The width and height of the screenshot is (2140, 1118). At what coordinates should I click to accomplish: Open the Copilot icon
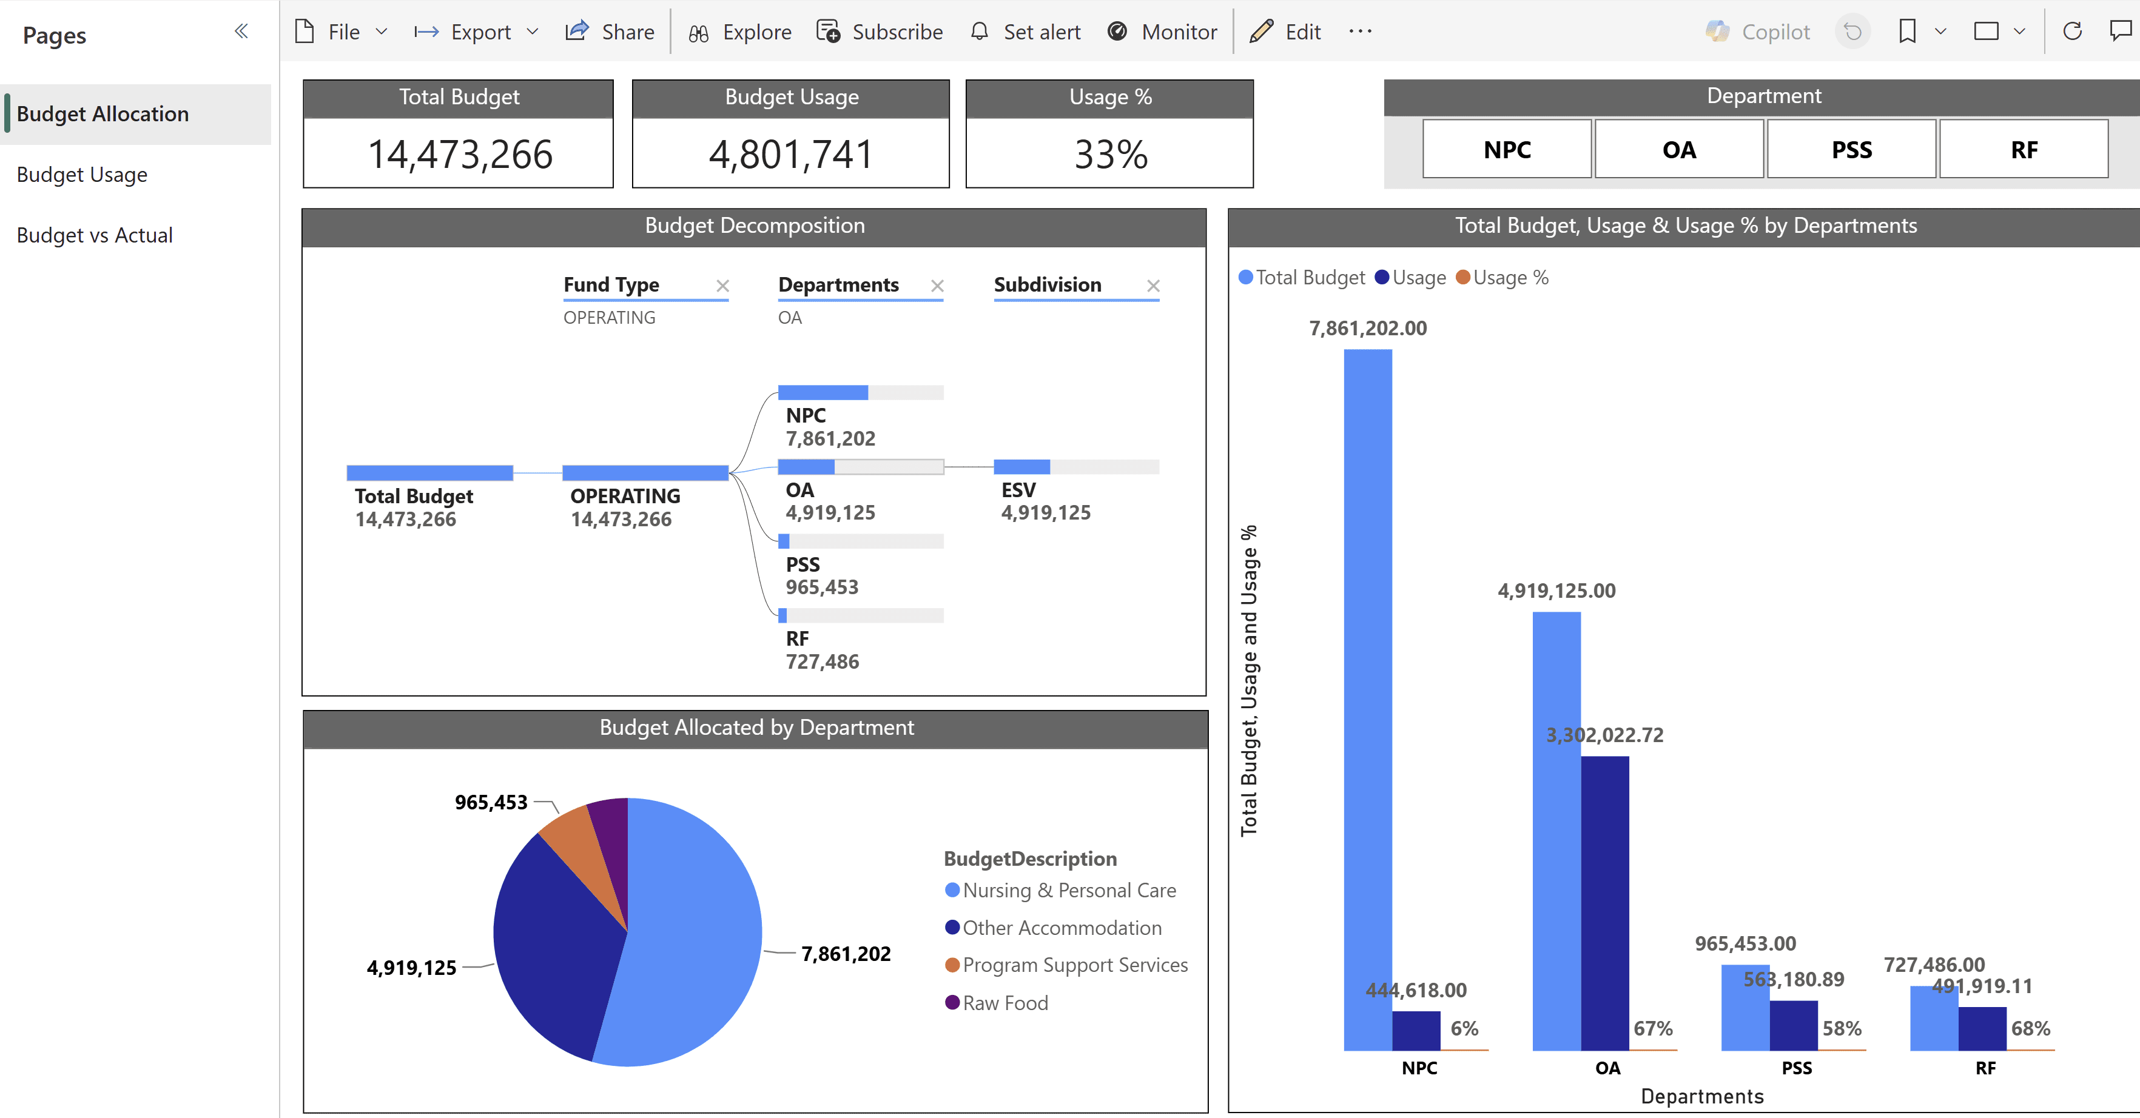[1717, 32]
